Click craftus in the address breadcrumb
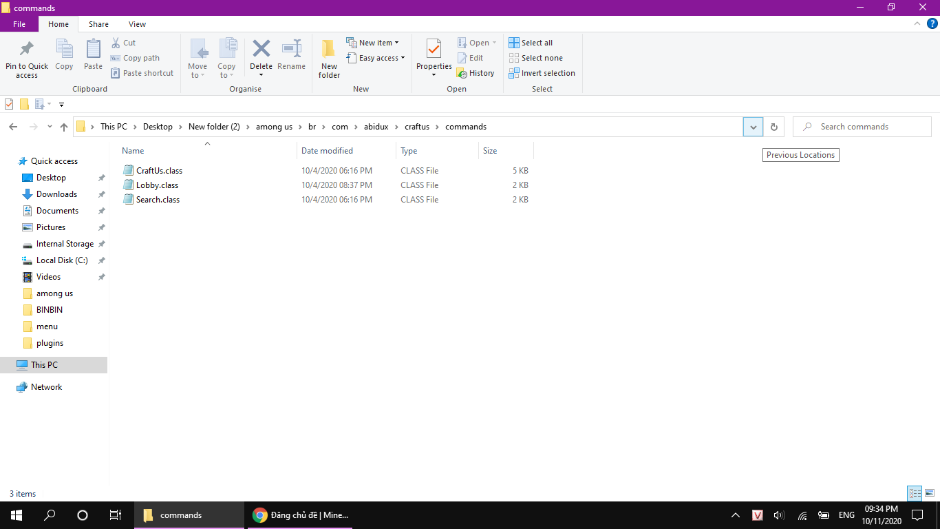This screenshot has height=529, width=940. click(x=417, y=127)
